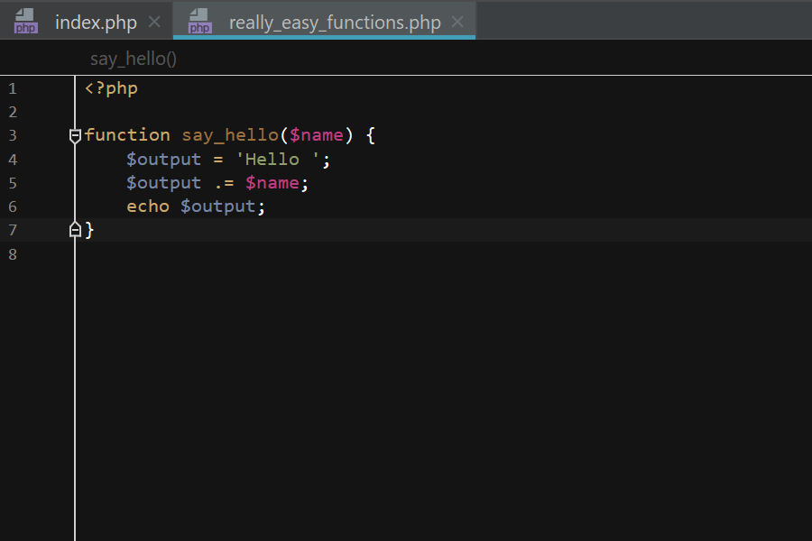Close the index.php tab
This screenshot has width=812, height=541.
[x=154, y=22]
